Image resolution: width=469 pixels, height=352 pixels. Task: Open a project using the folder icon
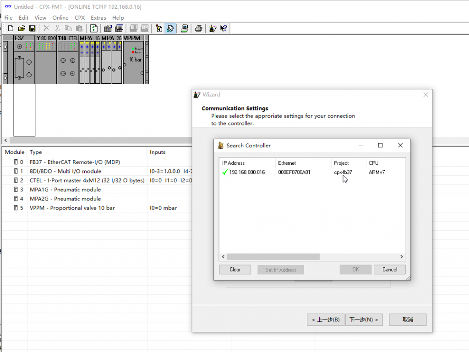click(21, 28)
